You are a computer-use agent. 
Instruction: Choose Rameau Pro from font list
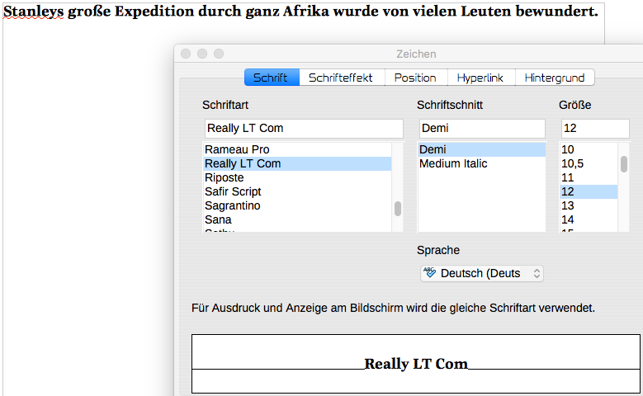click(x=237, y=149)
